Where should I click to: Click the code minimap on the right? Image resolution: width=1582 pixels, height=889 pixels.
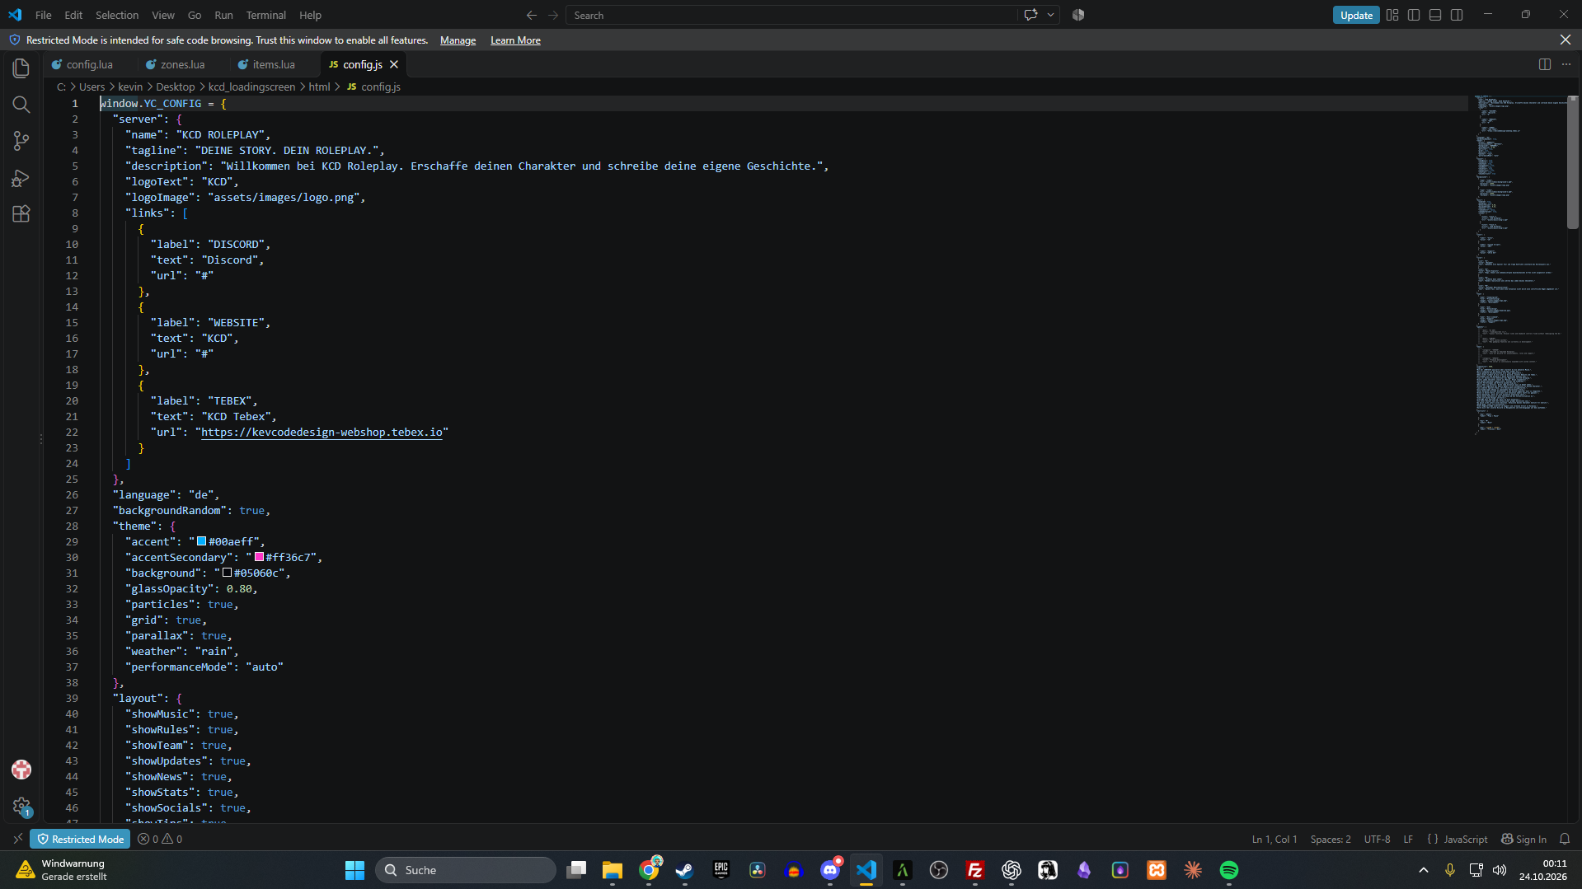[1519, 264]
